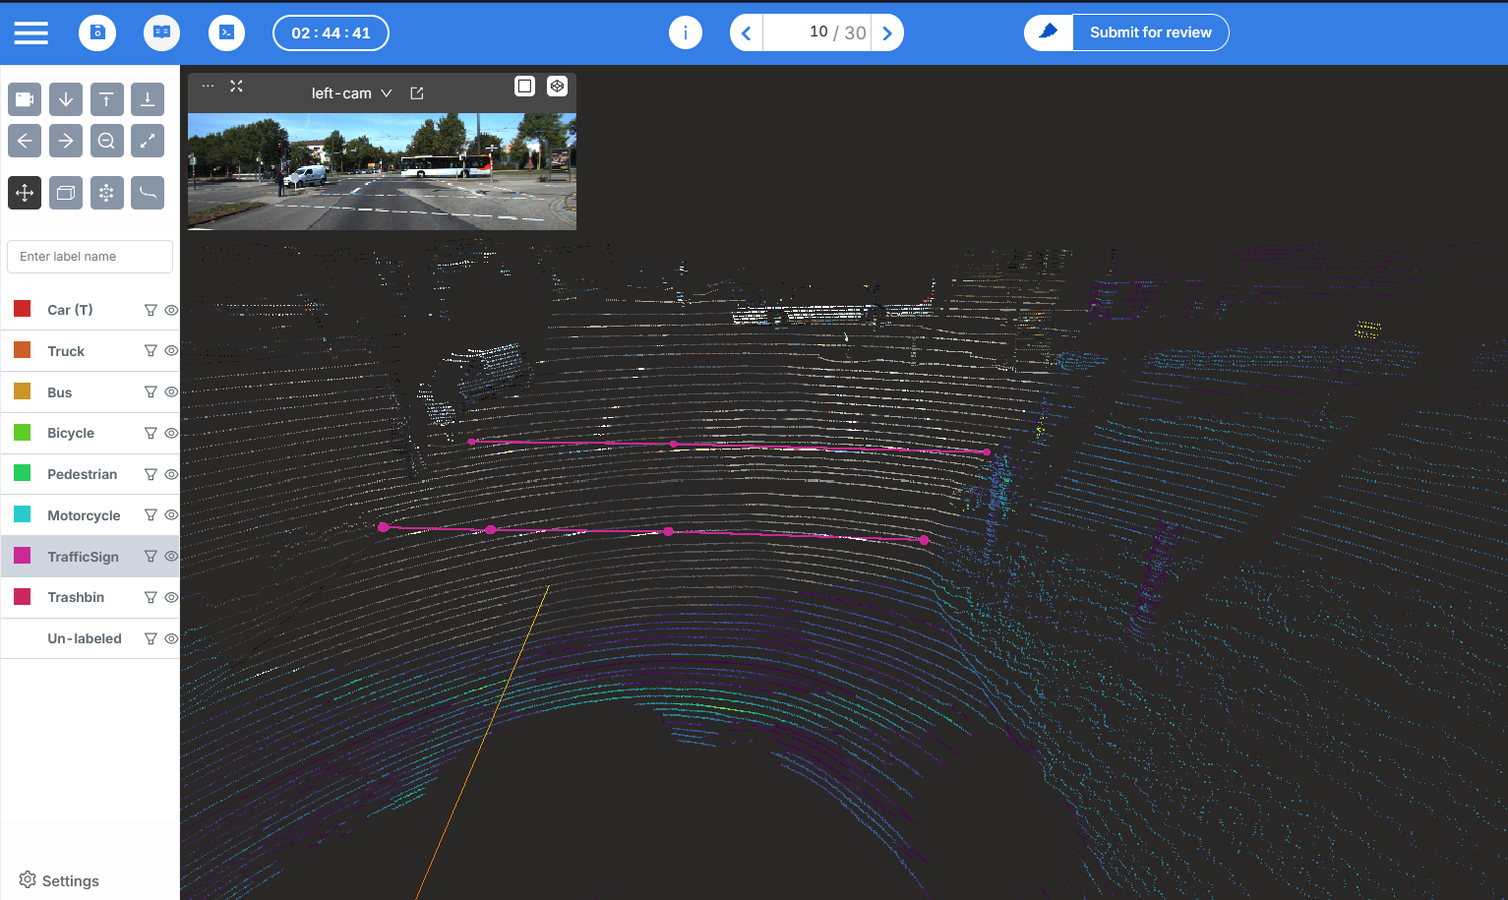Click the zoom out magnifier icon

tap(106, 141)
